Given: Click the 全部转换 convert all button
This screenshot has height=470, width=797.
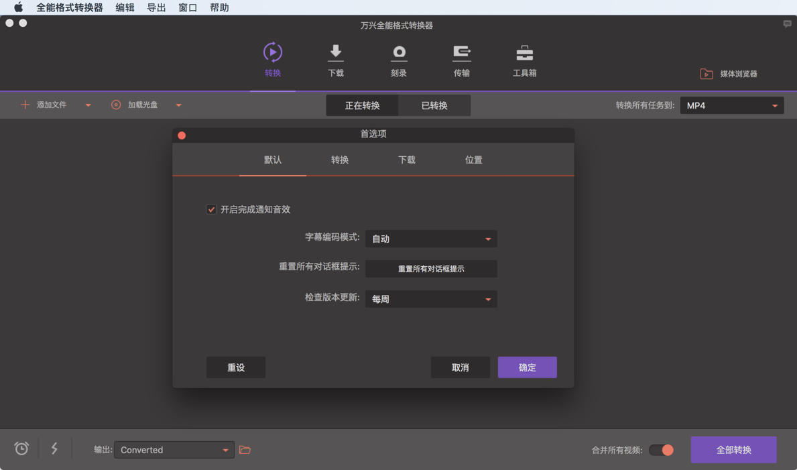Looking at the screenshot, I should pyautogui.click(x=734, y=450).
